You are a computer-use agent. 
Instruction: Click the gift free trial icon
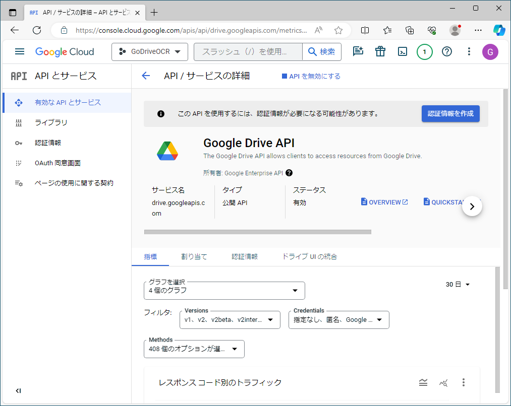point(380,51)
